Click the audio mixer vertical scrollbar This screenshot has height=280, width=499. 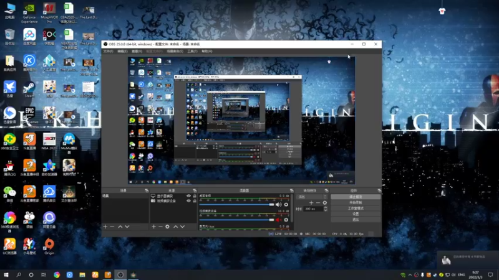[291, 210]
